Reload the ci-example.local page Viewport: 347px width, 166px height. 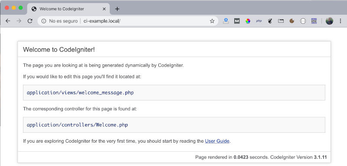click(x=30, y=21)
